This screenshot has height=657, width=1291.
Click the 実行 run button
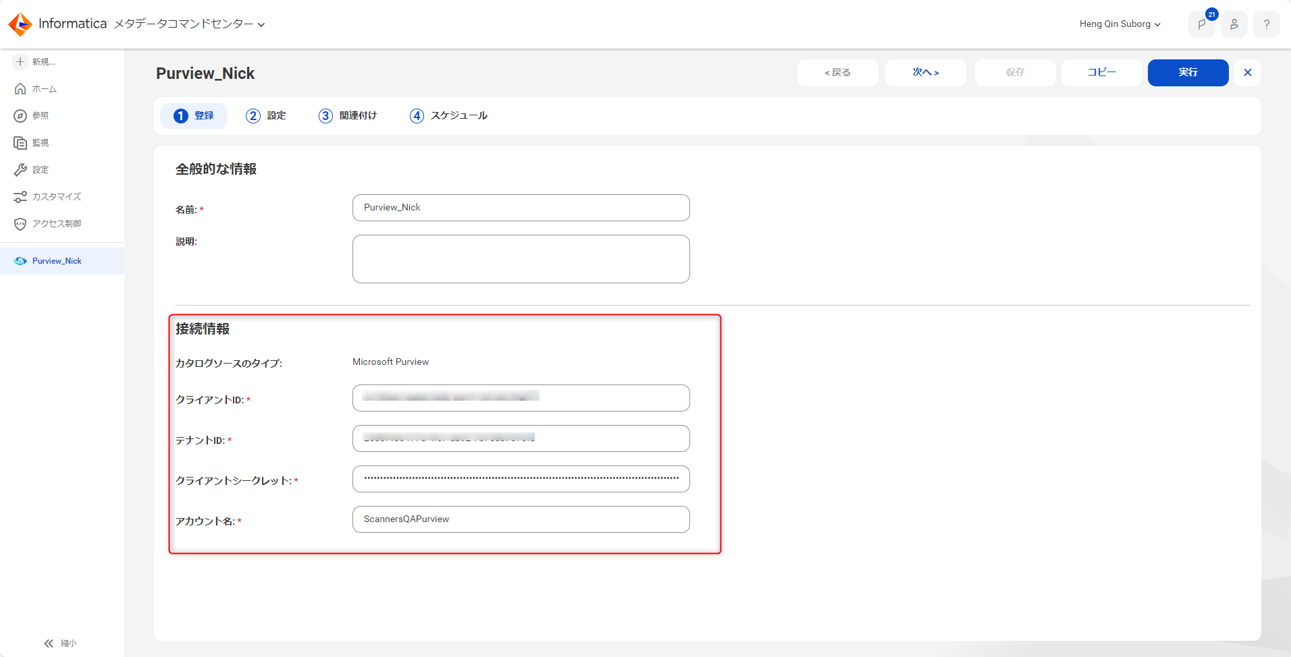click(x=1188, y=73)
